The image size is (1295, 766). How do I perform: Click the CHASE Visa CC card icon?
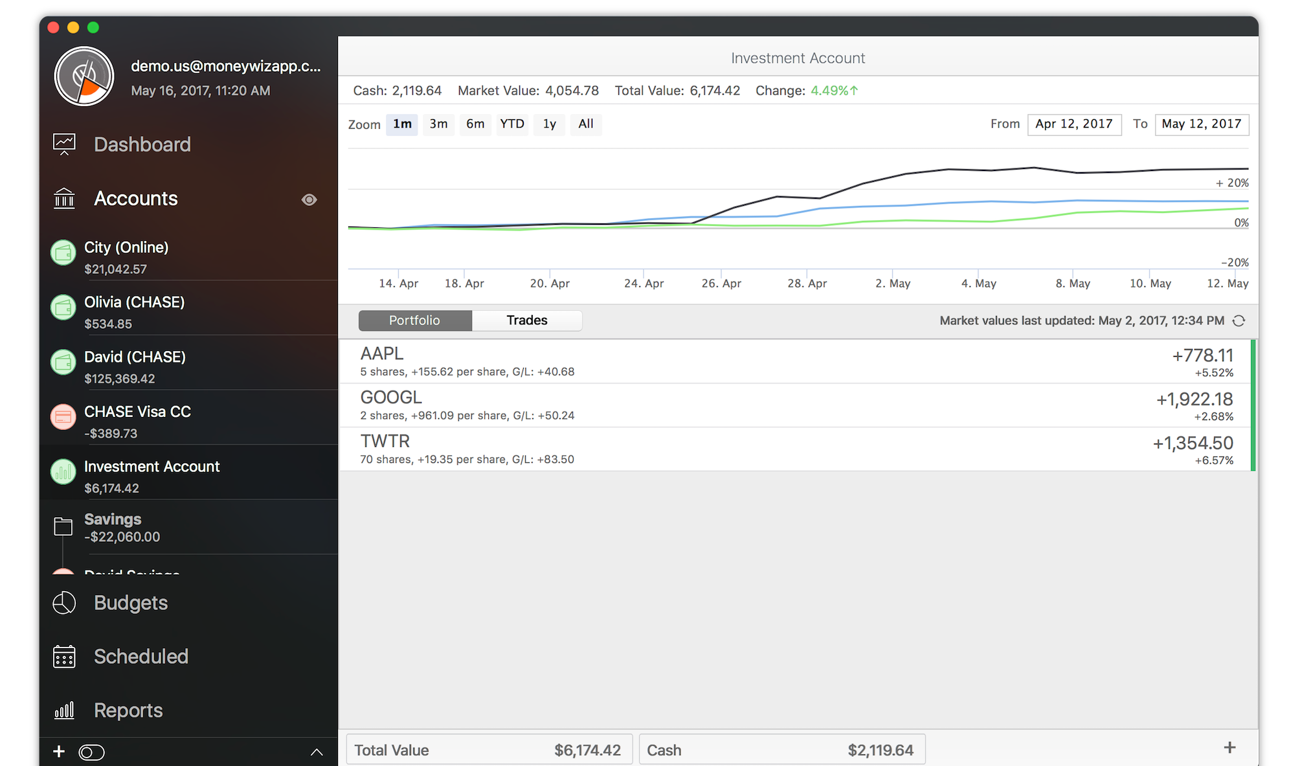pos(63,418)
